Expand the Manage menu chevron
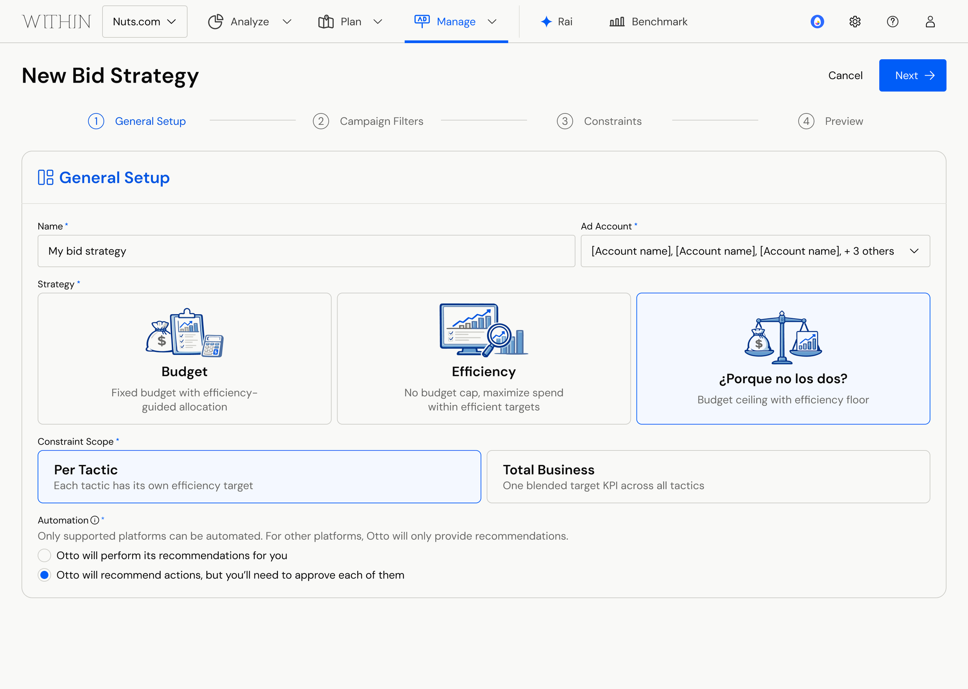Image resolution: width=968 pixels, height=689 pixels. point(492,22)
